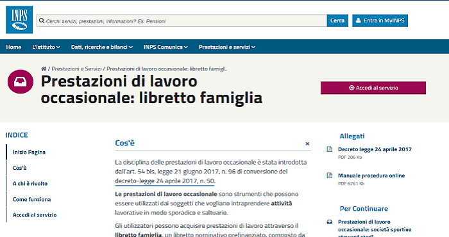Click the home icon in breadcrumb
449x237 pixels.
pos(44,69)
